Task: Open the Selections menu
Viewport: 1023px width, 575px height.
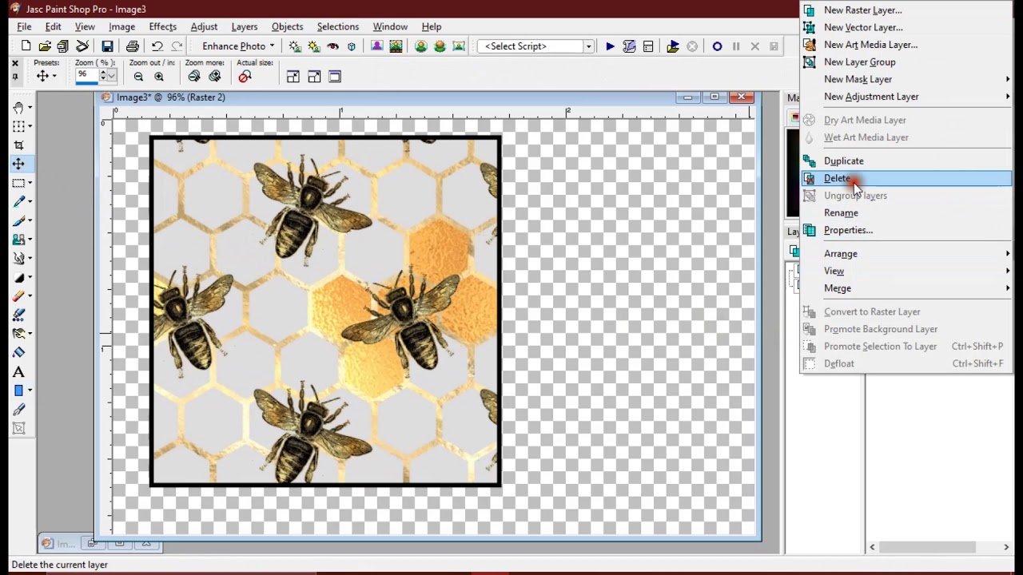Action: 338,26
